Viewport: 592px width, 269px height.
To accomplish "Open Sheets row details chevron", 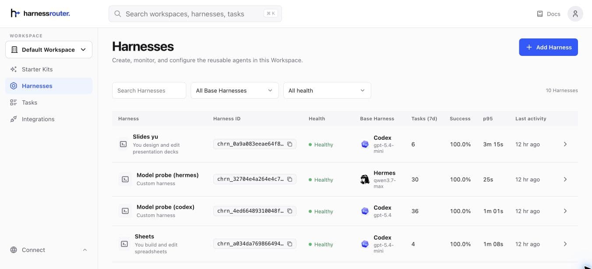I will point(565,244).
